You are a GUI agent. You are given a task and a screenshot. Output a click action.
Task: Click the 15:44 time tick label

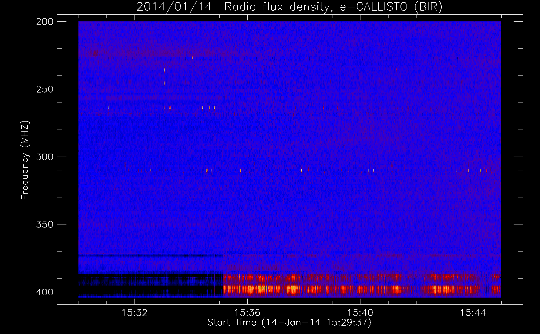tap(473, 313)
